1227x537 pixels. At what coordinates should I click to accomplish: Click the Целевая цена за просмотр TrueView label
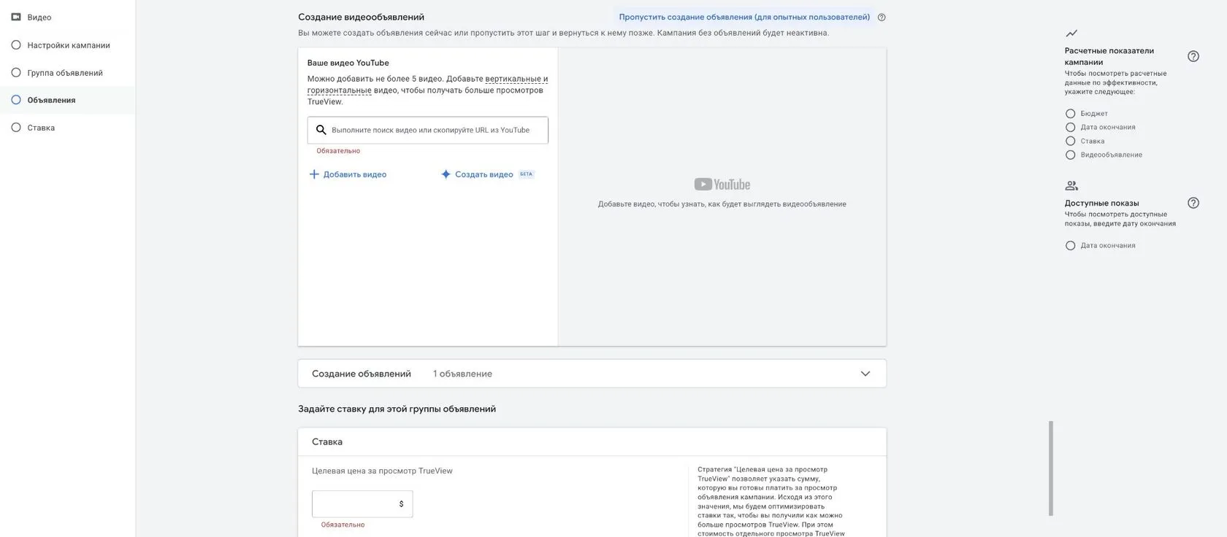tap(382, 471)
